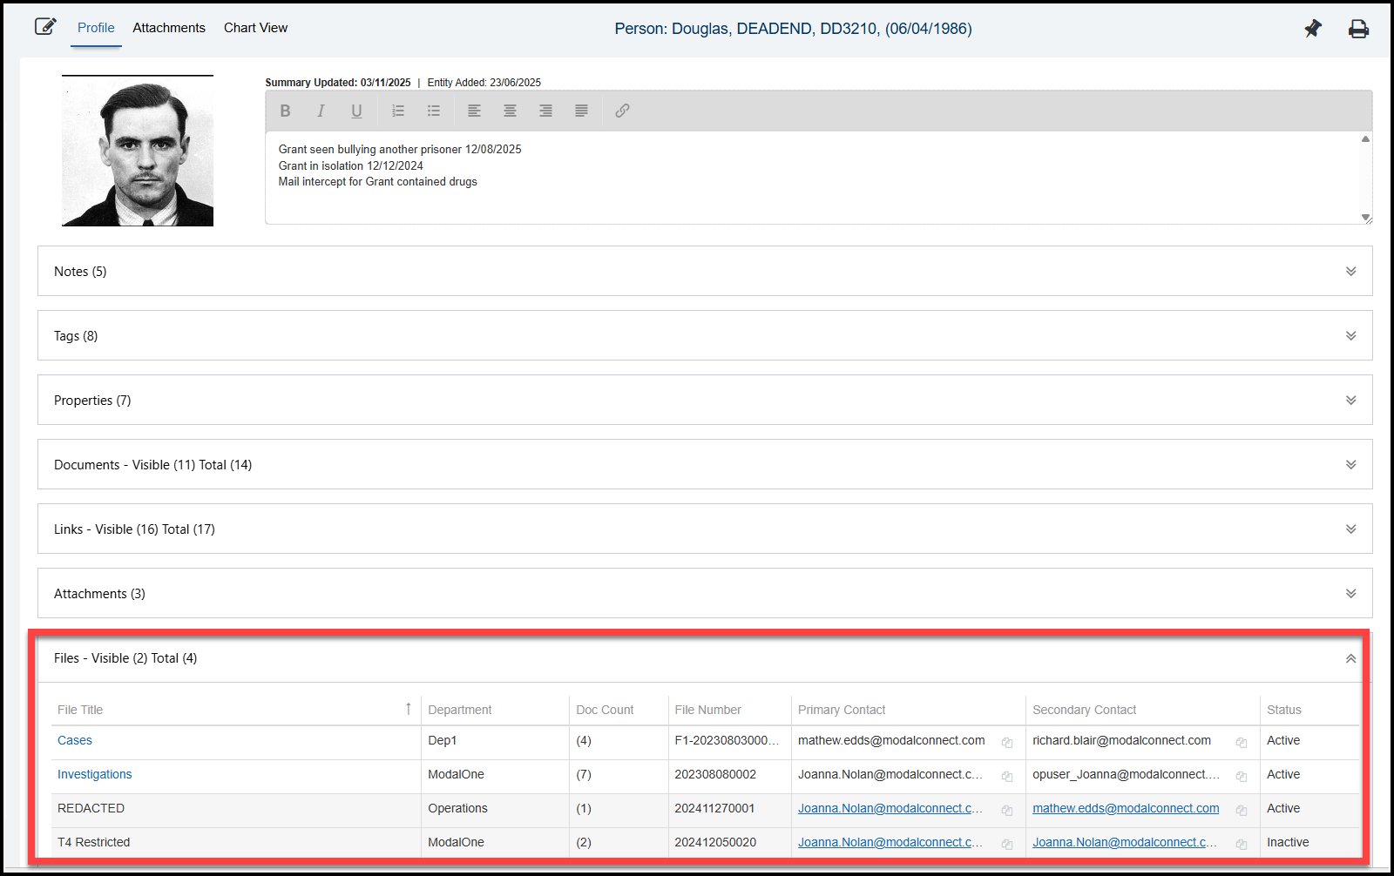Print the person profile

coord(1358,29)
